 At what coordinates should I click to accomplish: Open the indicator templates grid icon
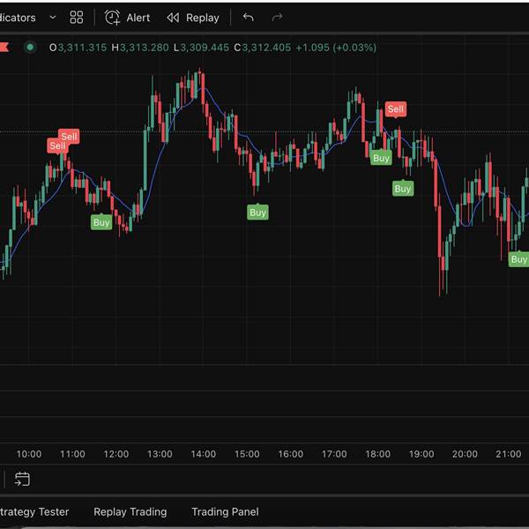click(77, 18)
